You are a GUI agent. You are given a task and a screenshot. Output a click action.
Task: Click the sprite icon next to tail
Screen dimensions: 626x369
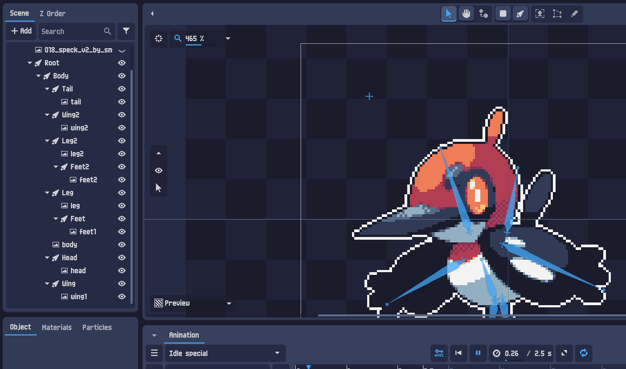(64, 102)
